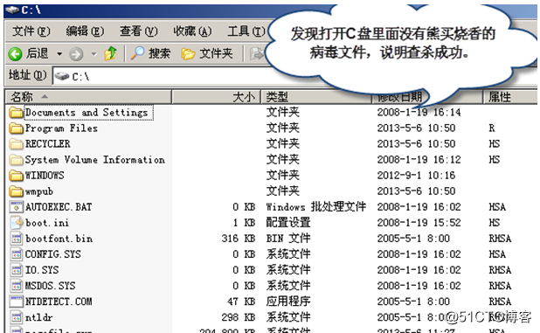Click the Search magnifier icon
The width and height of the screenshot is (540, 333).
click(137, 53)
